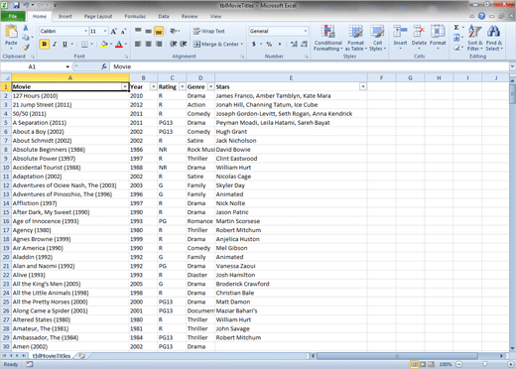This screenshot has height=369, width=516.
Task: Open Cell Styles gallery
Action: click(x=377, y=38)
